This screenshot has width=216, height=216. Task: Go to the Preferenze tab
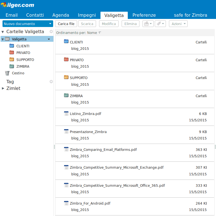tap(144, 15)
